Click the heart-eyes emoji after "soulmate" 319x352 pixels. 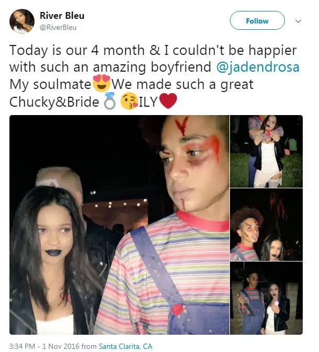click(102, 84)
